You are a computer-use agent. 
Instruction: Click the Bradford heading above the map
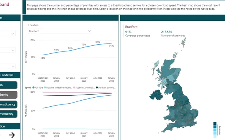tap(131, 27)
